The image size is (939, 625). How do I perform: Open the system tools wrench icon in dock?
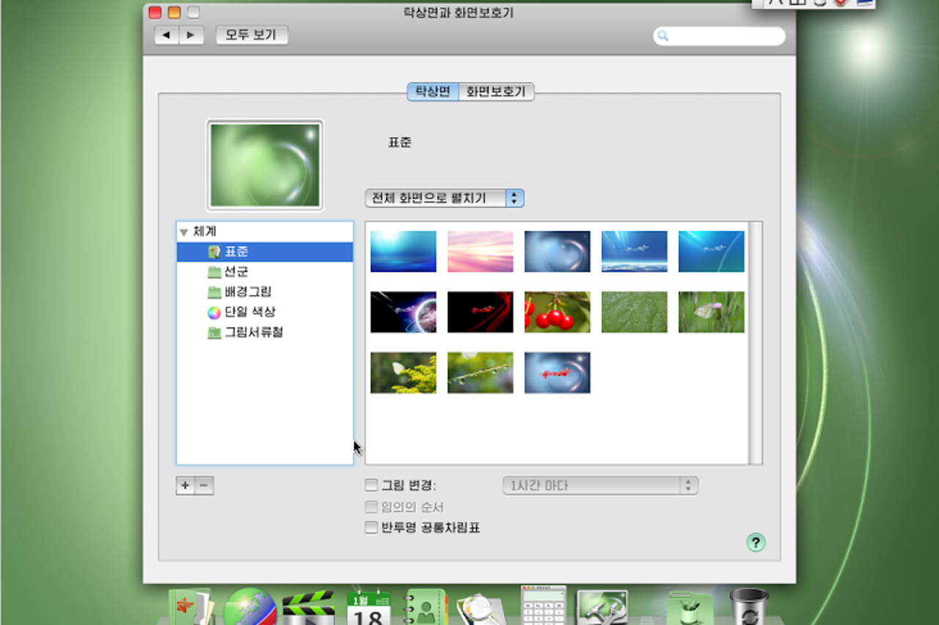(602, 607)
